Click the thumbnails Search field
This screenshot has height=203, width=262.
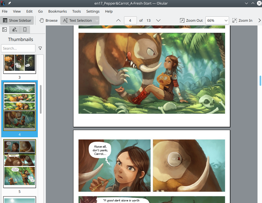[18, 48]
